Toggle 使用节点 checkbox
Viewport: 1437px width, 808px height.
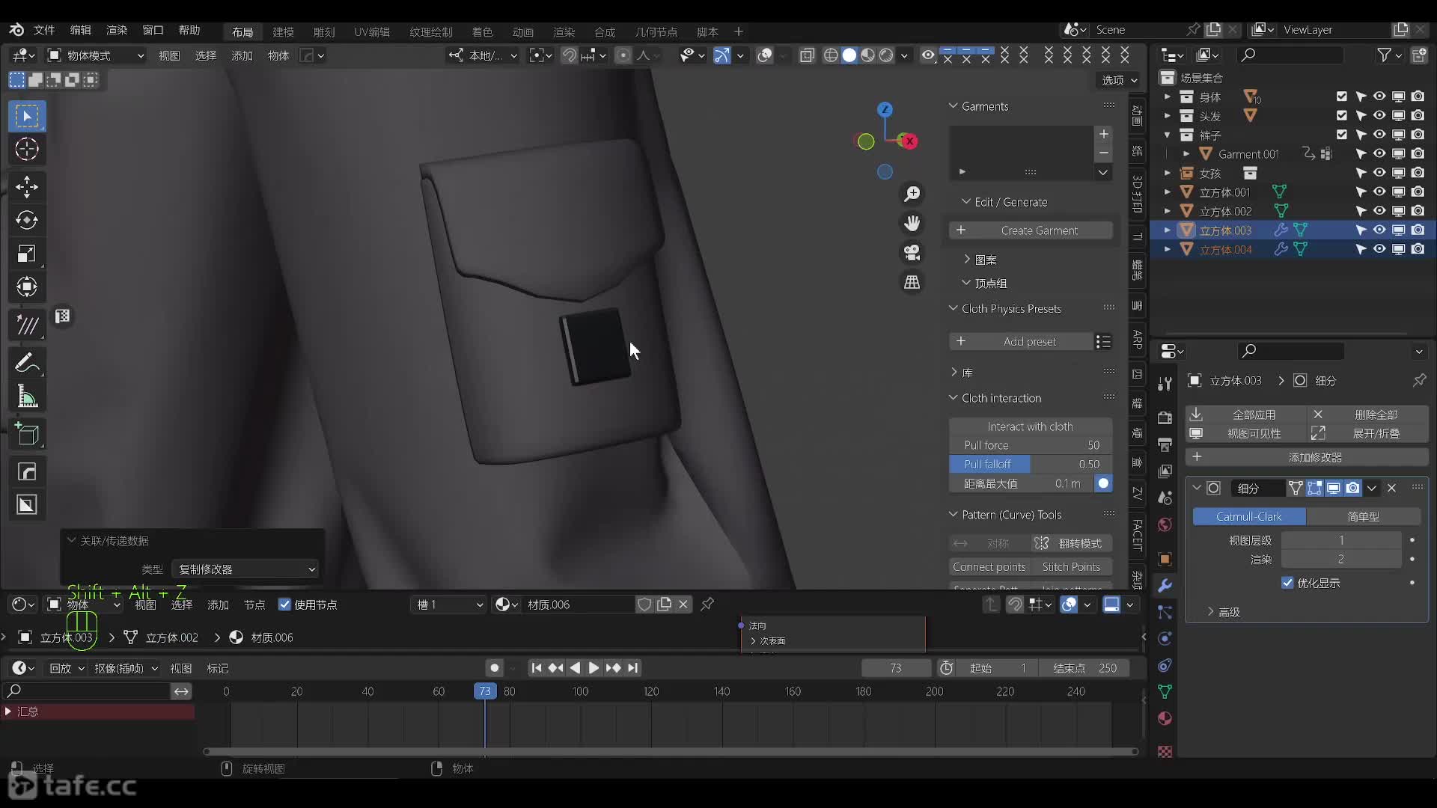284,605
